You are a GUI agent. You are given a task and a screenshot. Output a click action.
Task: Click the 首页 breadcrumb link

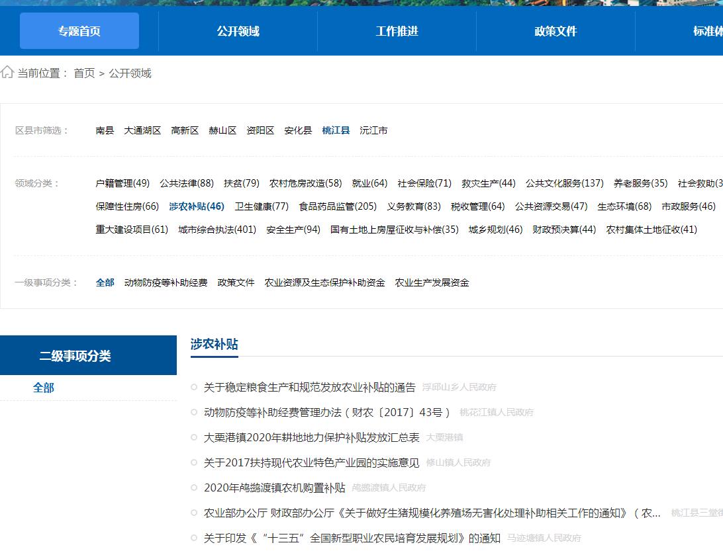click(x=84, y=73)
